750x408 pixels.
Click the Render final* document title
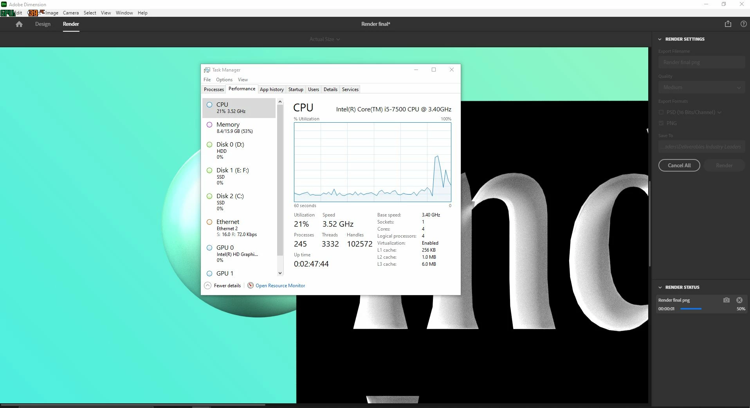pyautogui.click(x=375, y=24)
